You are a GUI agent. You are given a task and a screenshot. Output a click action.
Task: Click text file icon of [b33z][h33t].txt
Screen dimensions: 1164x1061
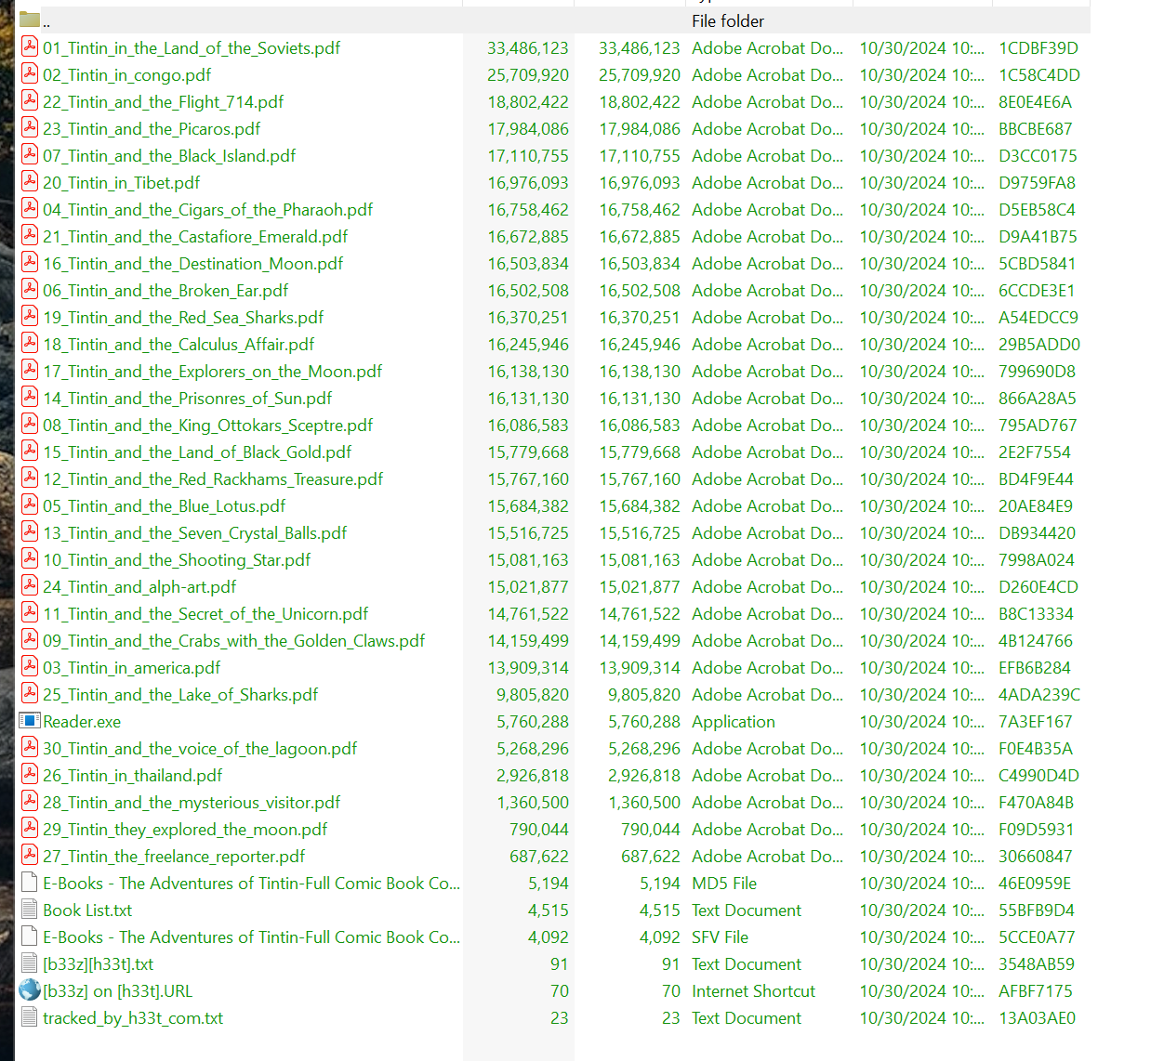[30, 963]
